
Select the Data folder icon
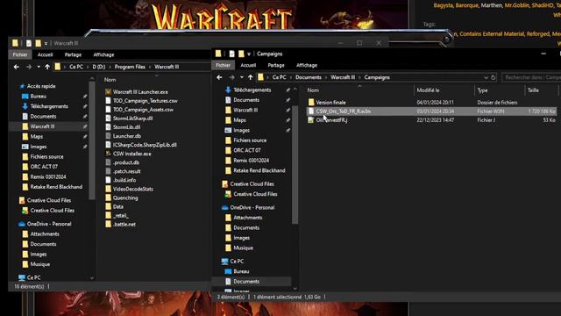(x=108, y=207)
